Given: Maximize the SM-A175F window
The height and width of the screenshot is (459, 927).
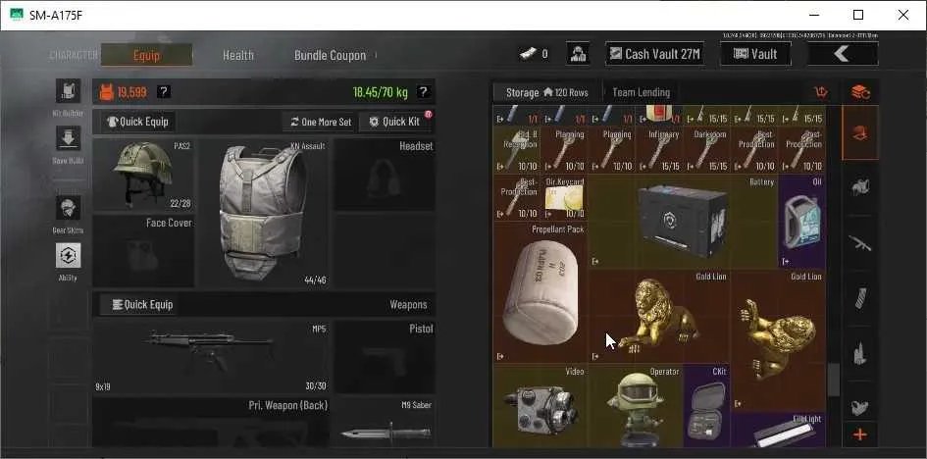Looking at the screenshot, I should (857, 15).
